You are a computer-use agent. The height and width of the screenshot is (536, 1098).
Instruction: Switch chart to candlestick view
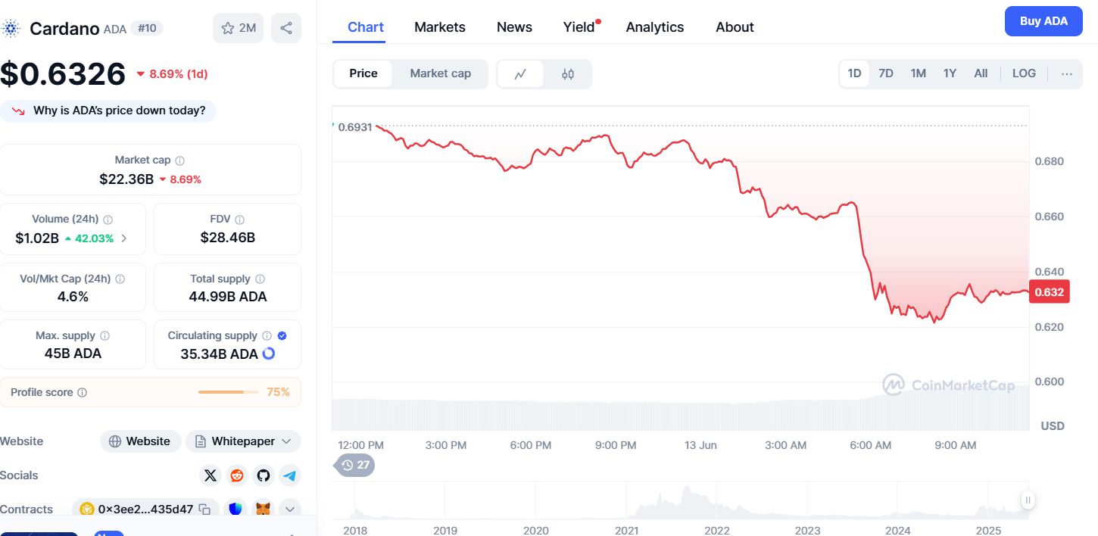click(x=568, y=74)
